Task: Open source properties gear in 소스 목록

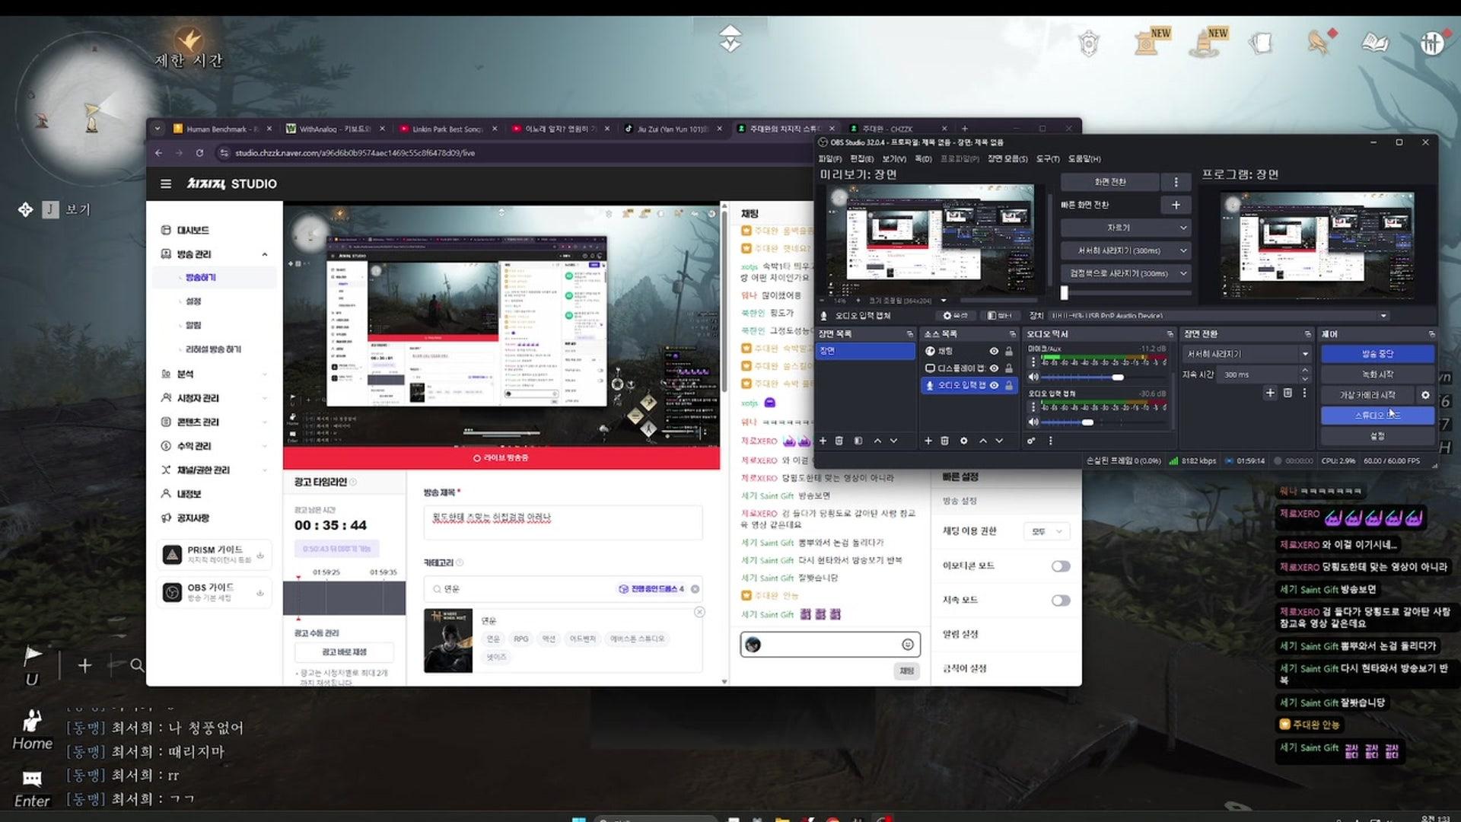Action: coord(963,441)
